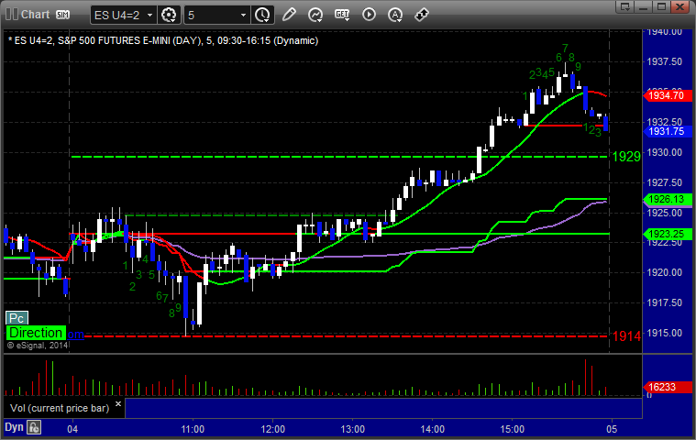Viewport: 696px width, 440px height.
Task: Open the time template clock menu
Action: pyautogui.click(x=262, y=15)
